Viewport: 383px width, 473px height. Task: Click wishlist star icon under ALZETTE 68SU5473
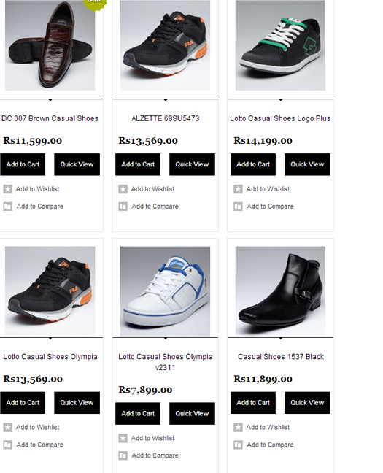[x=123, y=189]
